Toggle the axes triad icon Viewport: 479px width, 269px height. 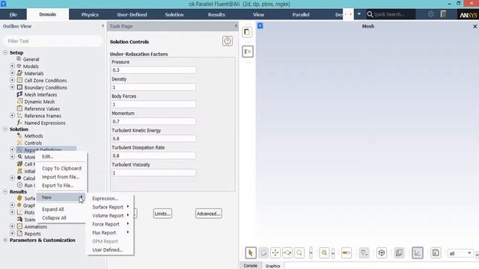[418, 253]
